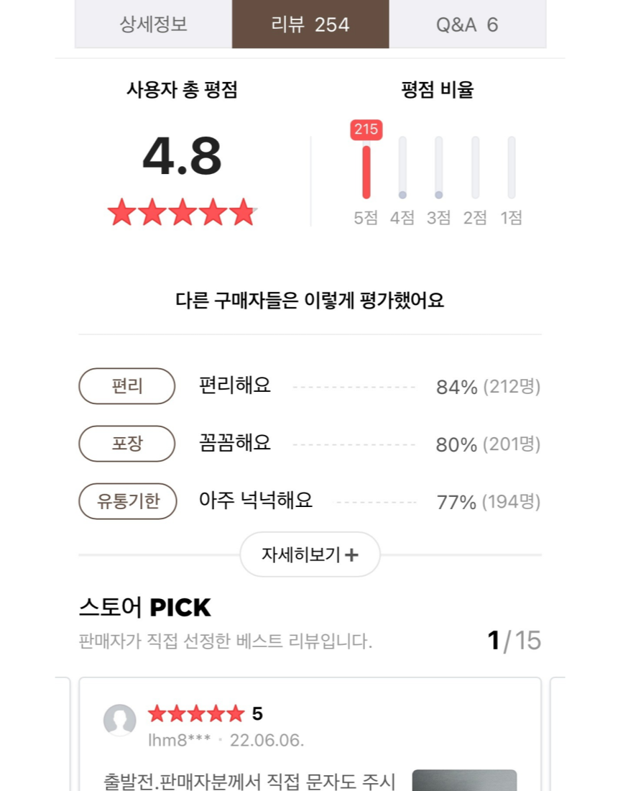Image resolution: width=618 pixels, height=791 pixels.
Task: Select the 리뷰 254 tab
Action: pos(310,24)
